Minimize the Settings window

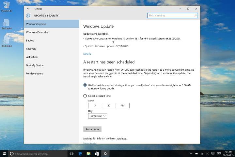(180, 9)
